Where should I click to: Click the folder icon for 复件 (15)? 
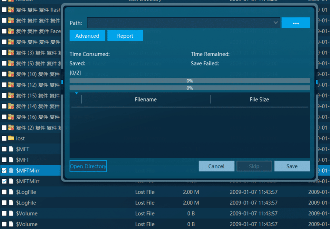[x=11, y=95]
